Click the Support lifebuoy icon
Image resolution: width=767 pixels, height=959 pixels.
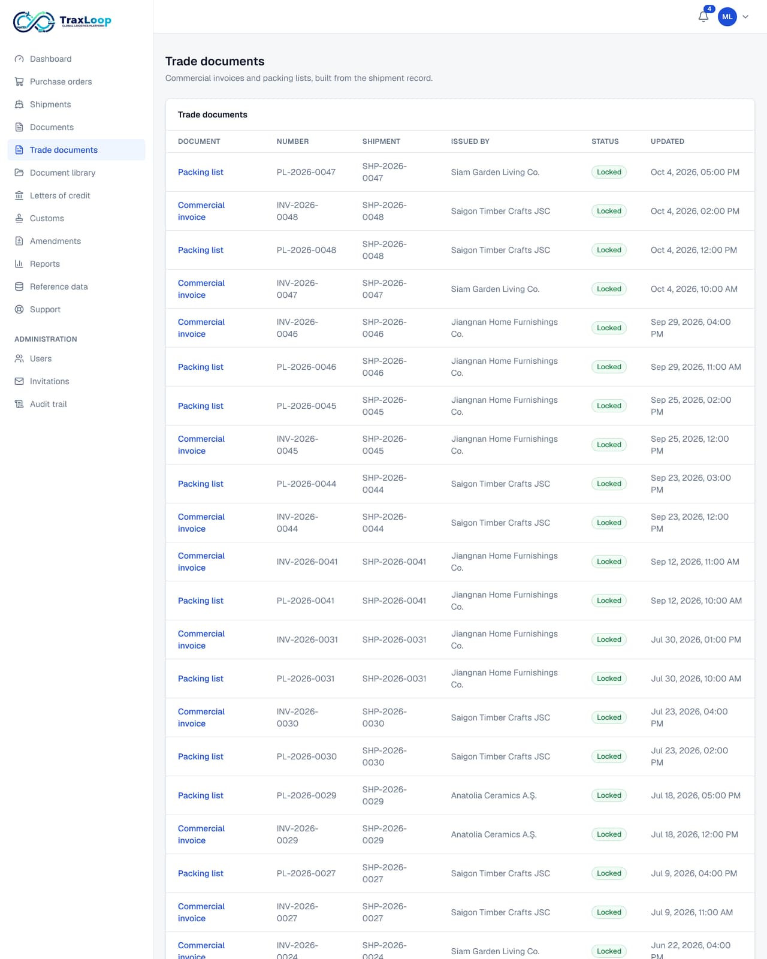coord(19,309)
